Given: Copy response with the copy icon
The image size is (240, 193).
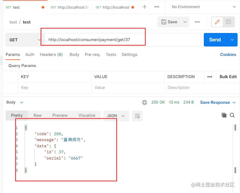Looking at the screenshot, I should coord(224,115).
